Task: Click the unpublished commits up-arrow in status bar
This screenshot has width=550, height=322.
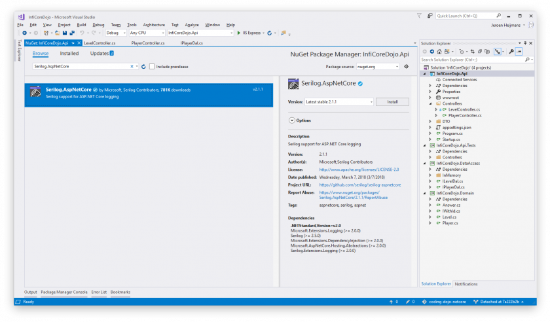Action: 391,302
